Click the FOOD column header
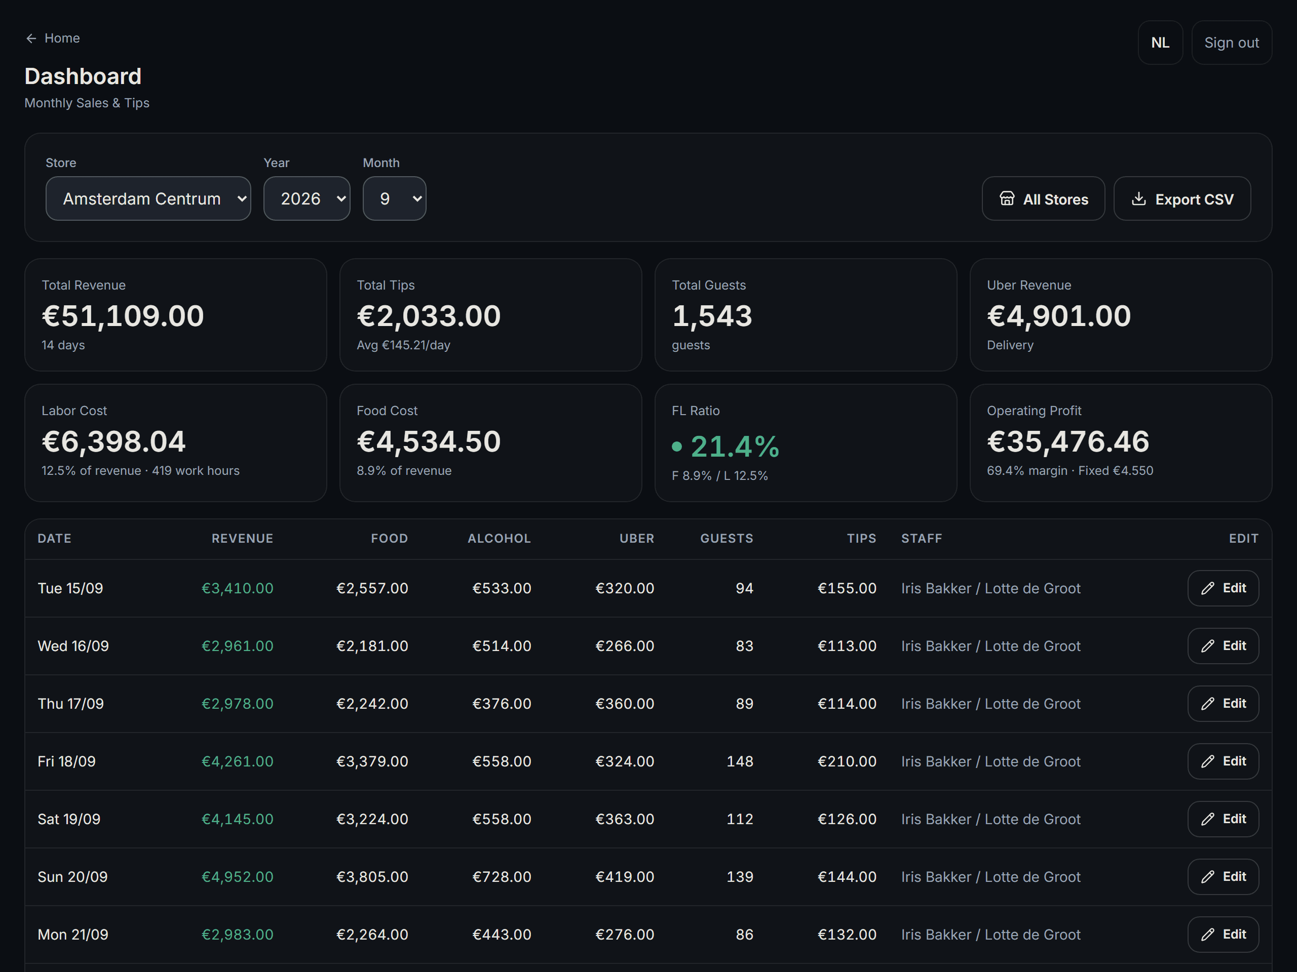1297x972 pixels. point(389,539)
